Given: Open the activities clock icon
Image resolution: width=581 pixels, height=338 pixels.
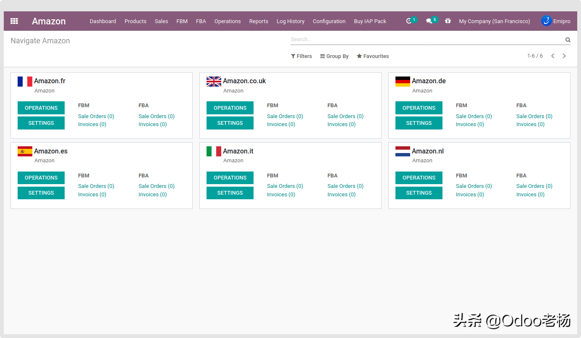Looking at the screenshot, I should (x=409, y=21).
